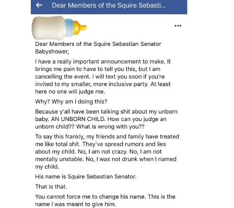Click the text 'No, I am not crazy.'

pyautogui.click(x=103, y=152)
